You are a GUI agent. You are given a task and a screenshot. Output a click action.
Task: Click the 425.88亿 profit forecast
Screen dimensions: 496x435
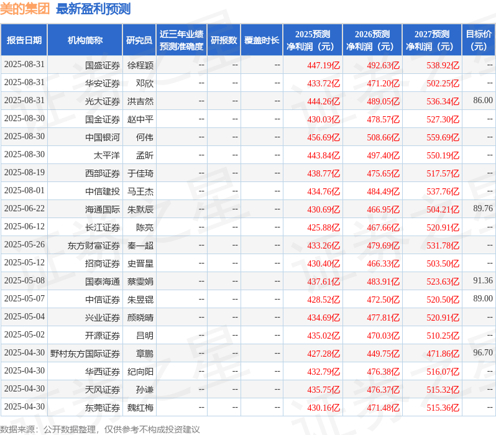(x=323, y=228)
